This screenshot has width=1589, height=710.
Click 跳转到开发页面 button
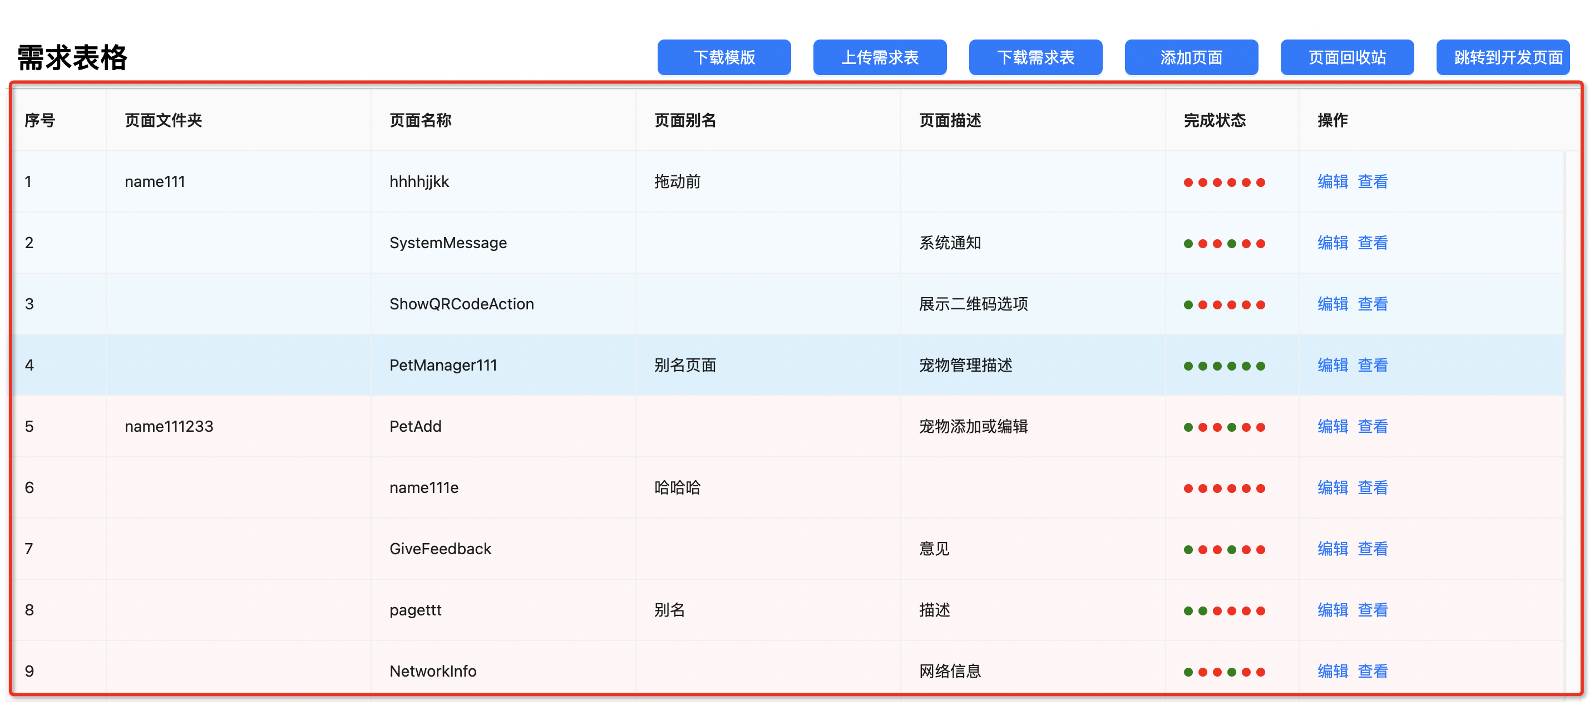pos(1502,57)
